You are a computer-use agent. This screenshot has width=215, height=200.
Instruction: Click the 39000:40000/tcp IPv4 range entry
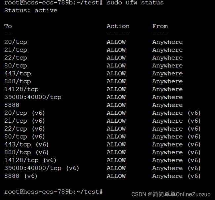[x=33, y=97]
